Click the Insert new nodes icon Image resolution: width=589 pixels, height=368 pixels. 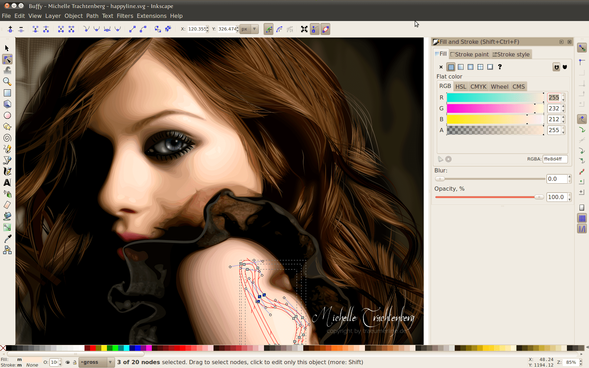click(x=10, y=29)
